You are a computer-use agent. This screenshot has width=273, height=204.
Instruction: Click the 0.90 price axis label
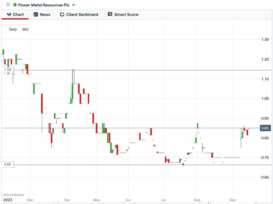265,119
